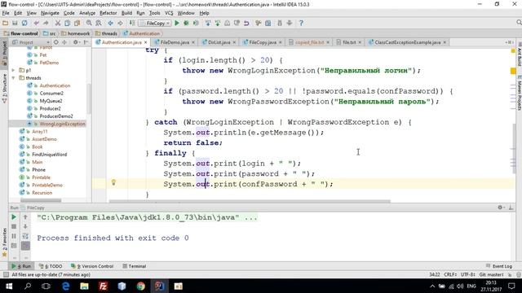Open the Navigate menu
The height and width of the screenshot is (293, 522).
pos(50,13)
